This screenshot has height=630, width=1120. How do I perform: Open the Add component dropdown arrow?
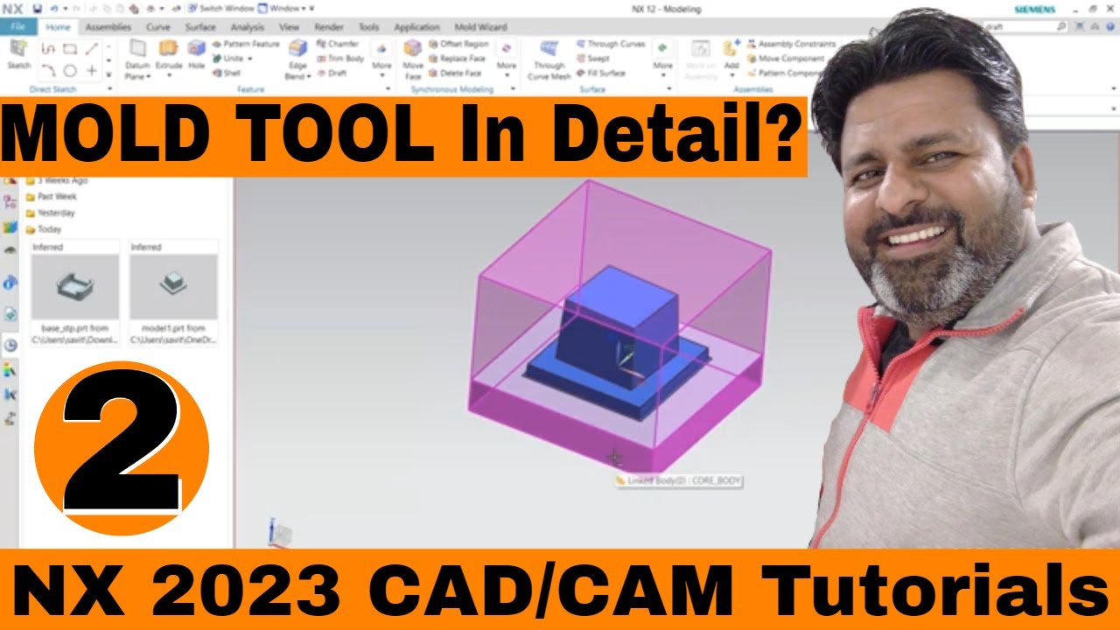[731, 77]
